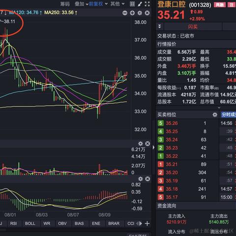The width and height of the screenshot is (236, 236).
Task: Select buy level 3 price 35.19
Action: point(172,180)
